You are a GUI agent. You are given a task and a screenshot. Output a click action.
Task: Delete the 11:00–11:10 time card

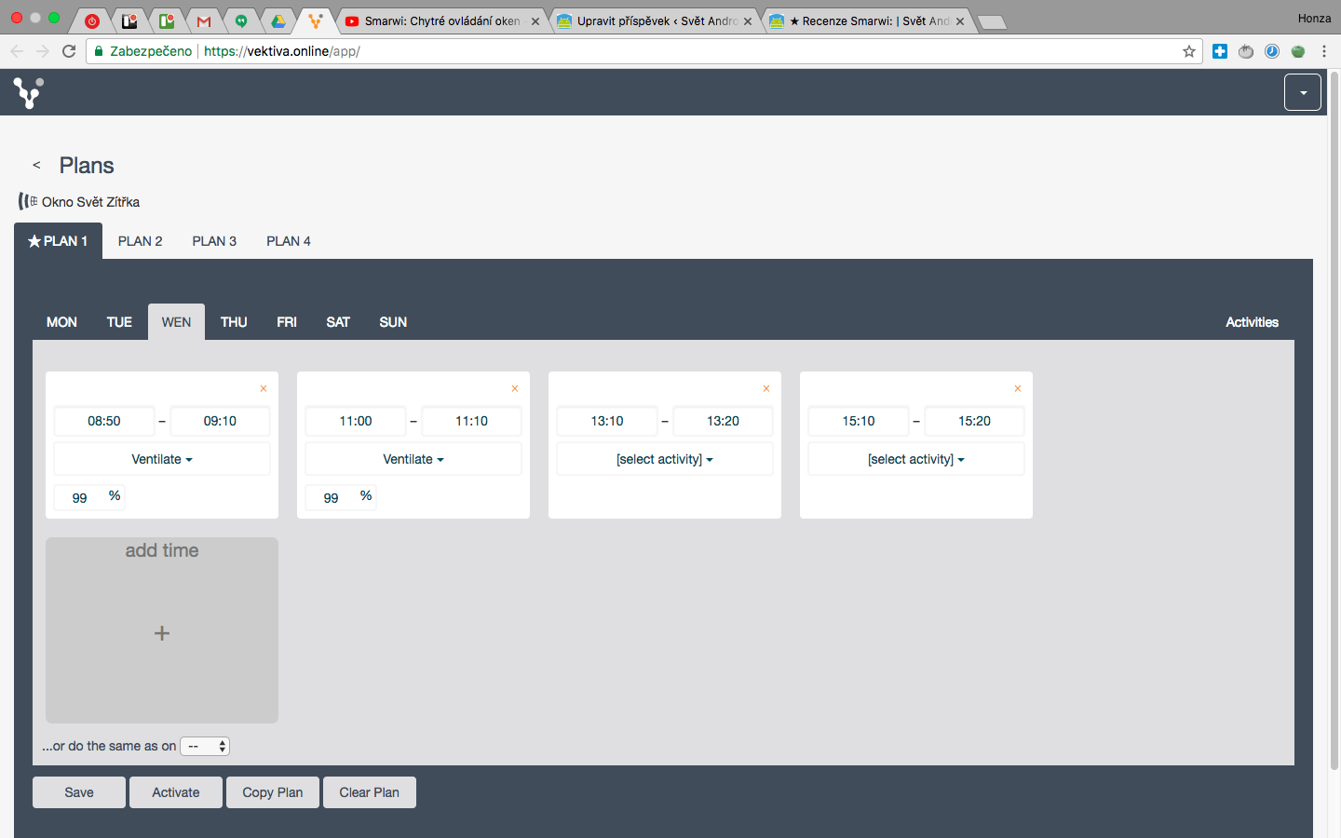click(x=515, y=389)
